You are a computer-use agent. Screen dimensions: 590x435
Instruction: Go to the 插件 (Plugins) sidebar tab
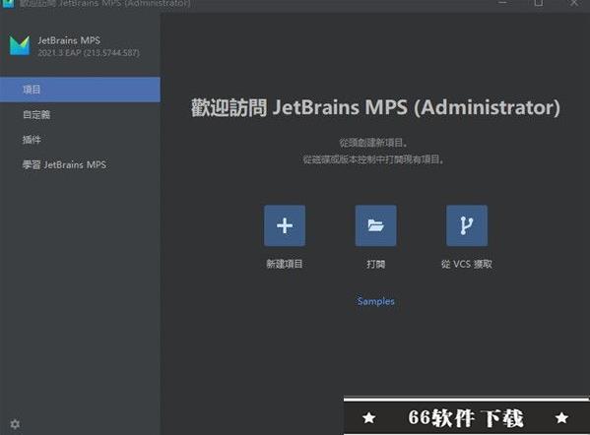pyautogui.click(x=80, y=140)
